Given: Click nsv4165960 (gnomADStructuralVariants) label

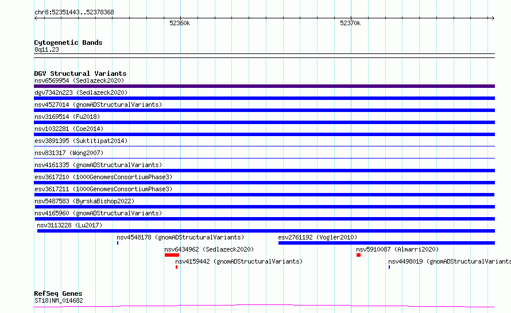Looking at the screenshot, I should tap(98, 213).
